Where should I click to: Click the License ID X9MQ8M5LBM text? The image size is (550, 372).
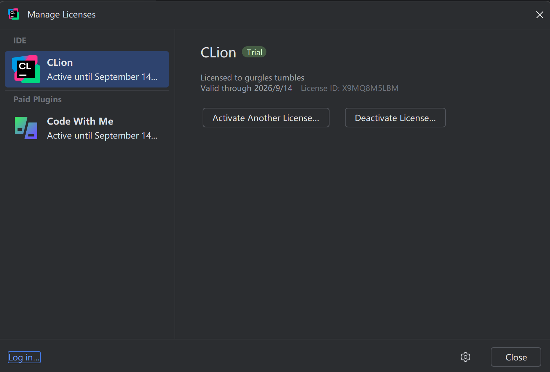349,88
